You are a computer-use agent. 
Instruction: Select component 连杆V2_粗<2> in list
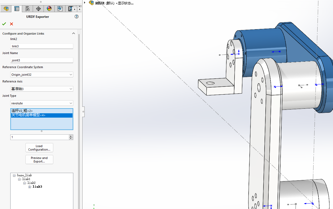pyautogui.click(x=42, y=111)
